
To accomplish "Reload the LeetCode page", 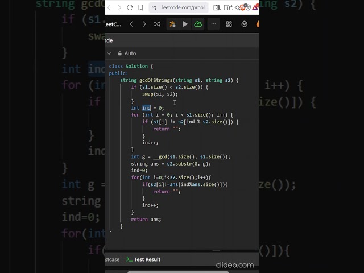I will click(x=130, y=7).
